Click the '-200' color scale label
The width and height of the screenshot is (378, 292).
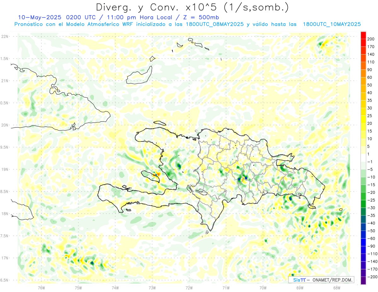coord(372,277)
